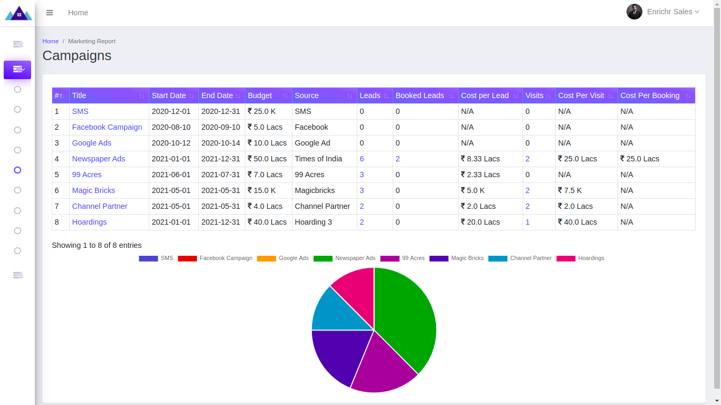Open the Home item in top navbar
721x405 pixels.
(78, 13)
